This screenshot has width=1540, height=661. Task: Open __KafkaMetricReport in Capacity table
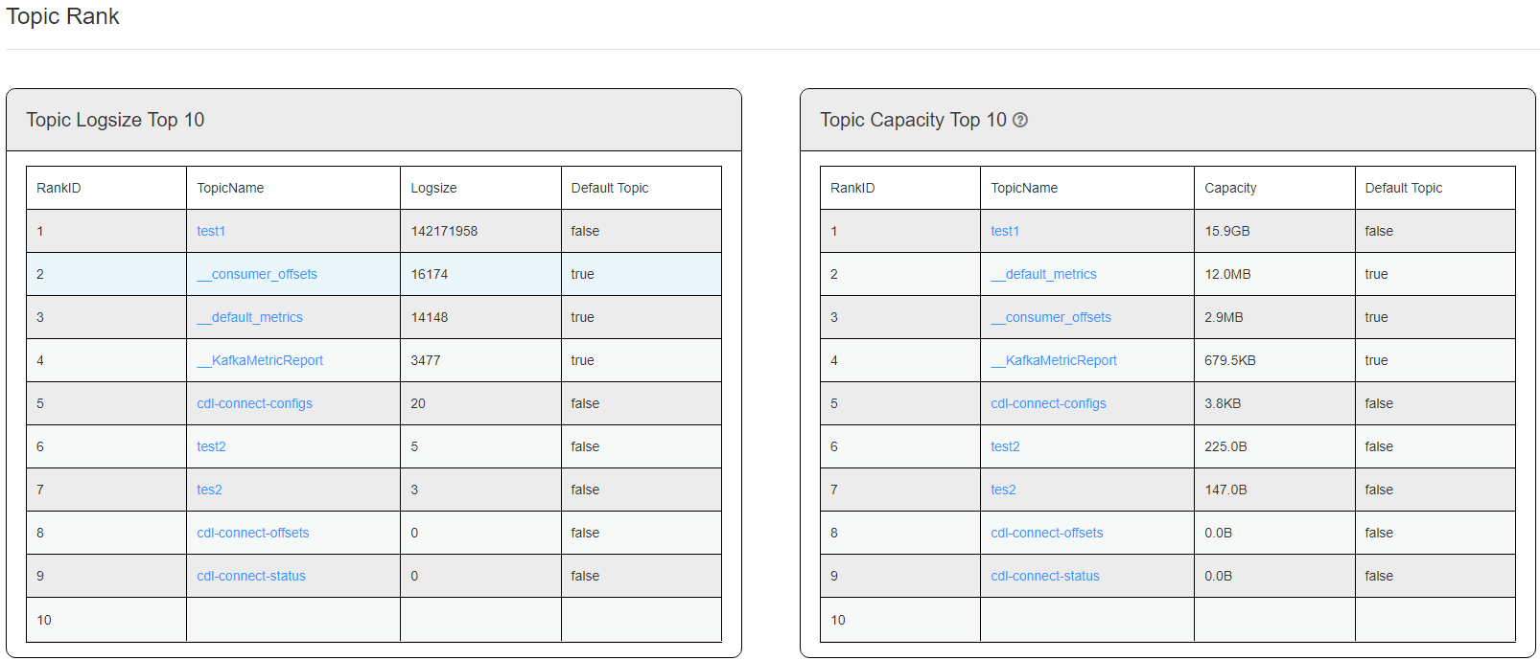[x=1054, y=360]
